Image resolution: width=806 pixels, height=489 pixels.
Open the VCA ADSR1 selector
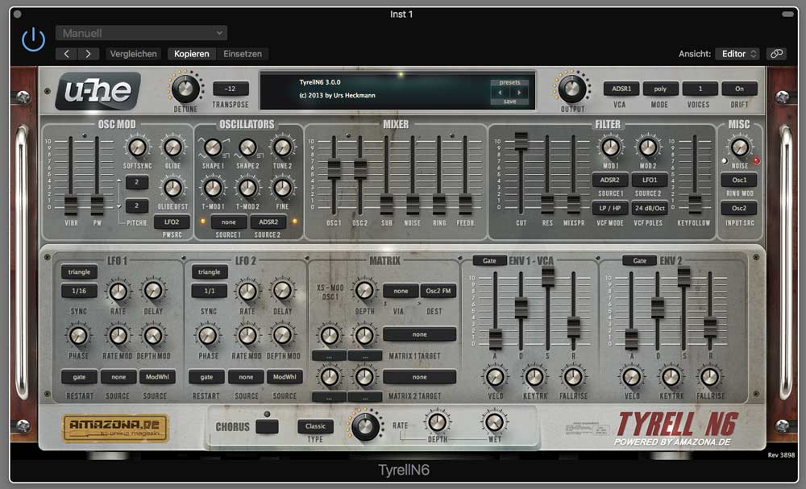621,89
